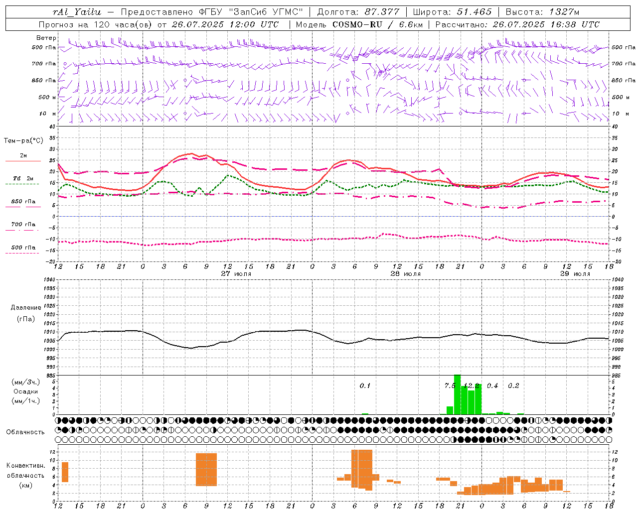Click the elevation text Высота: 1327м

click(542, 12)
